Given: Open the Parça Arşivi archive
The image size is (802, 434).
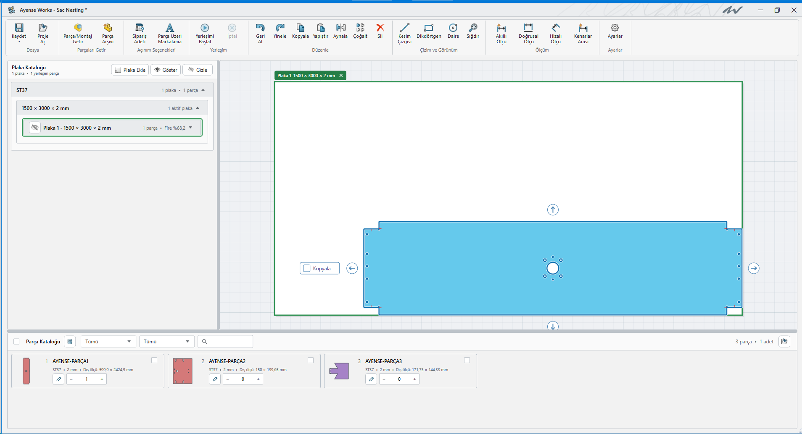Looking at the screenshot, I should [x=108, y=33].
